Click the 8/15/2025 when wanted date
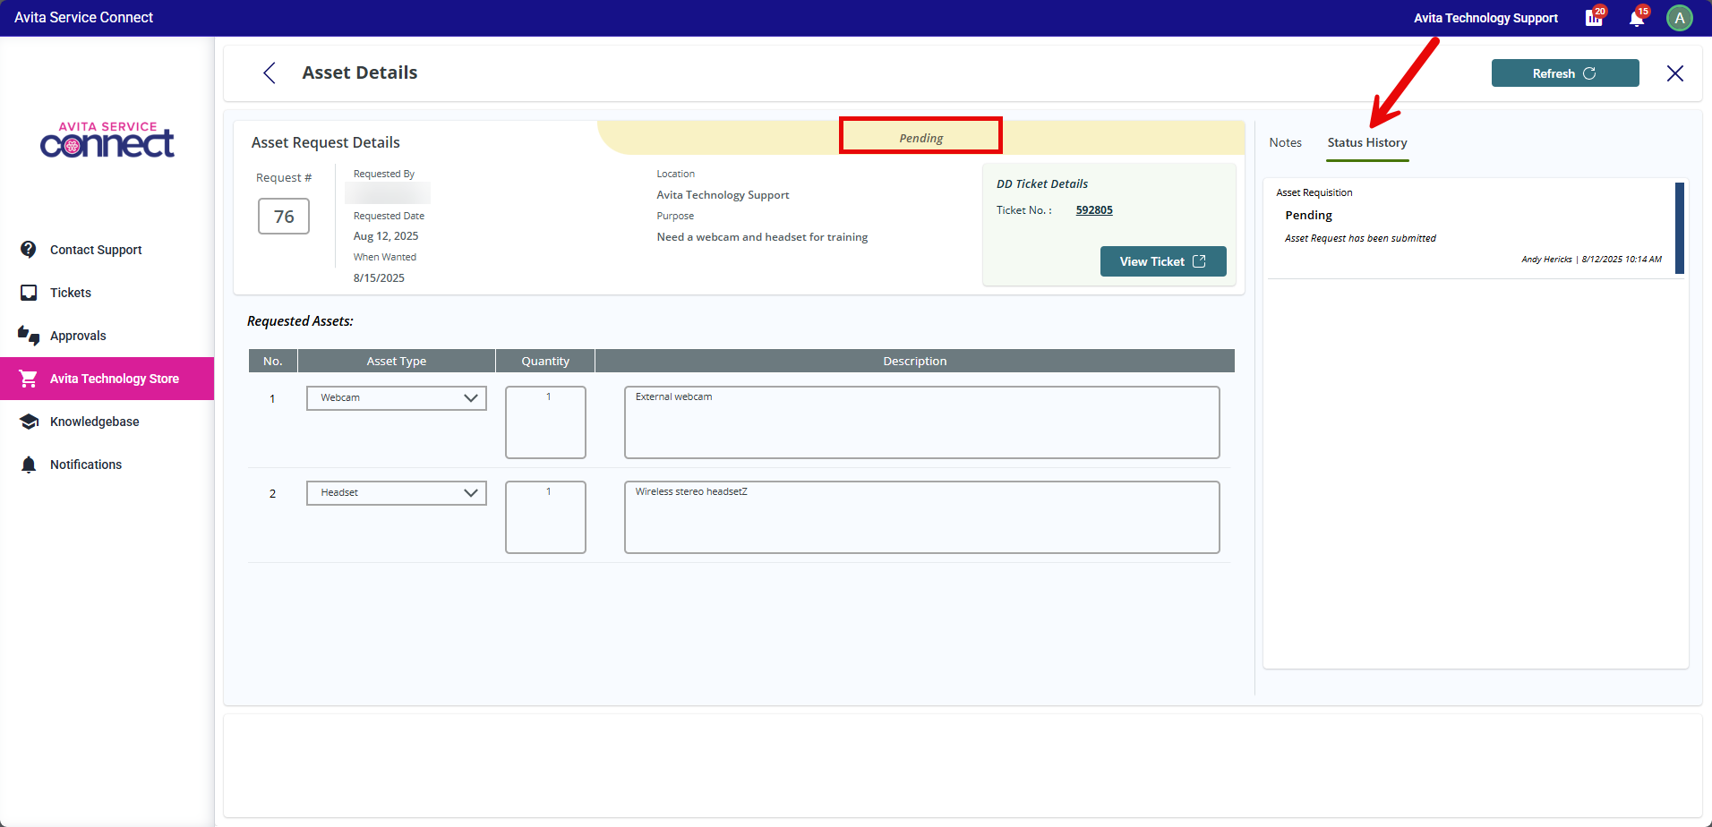 pos(379,278)
